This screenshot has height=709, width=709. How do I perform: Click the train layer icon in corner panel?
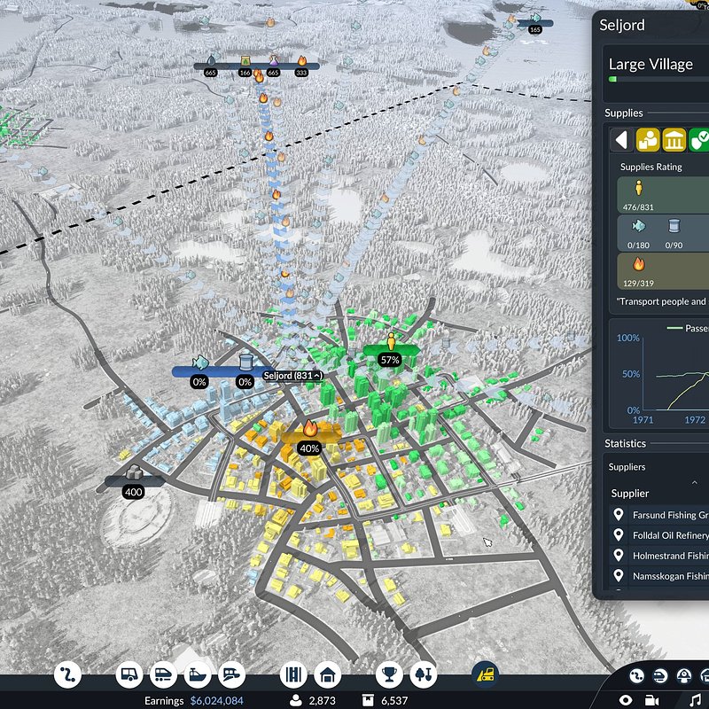(x=660, y=676)
